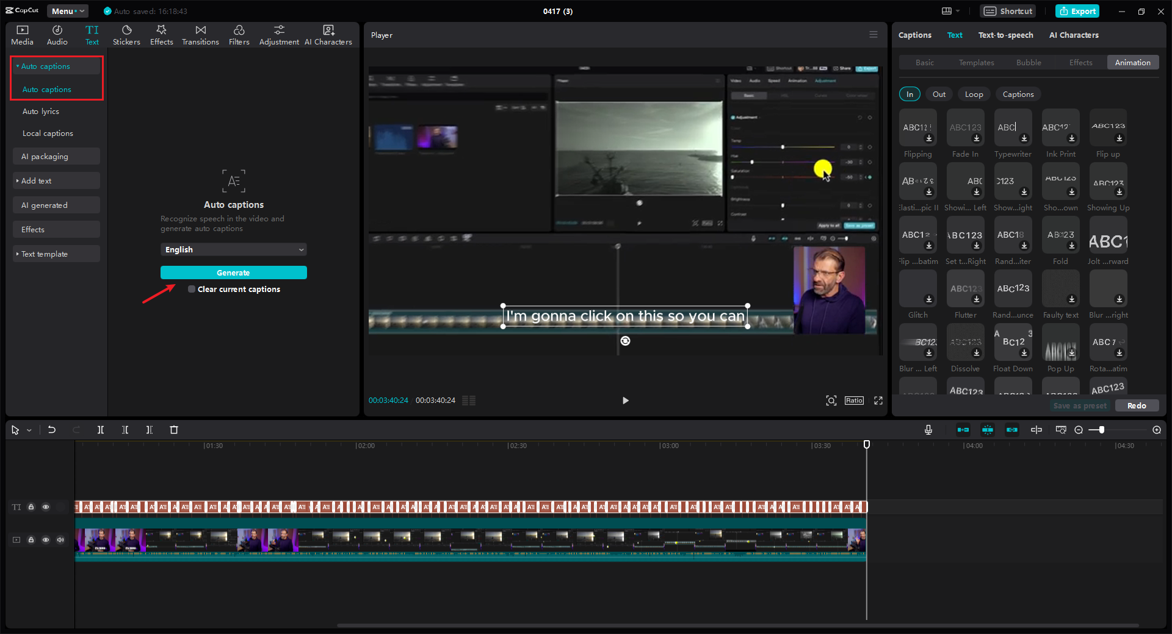Mute the main video track audio
The height and width of the screenshot is (634, 1172).
click(x=60, y=540)
